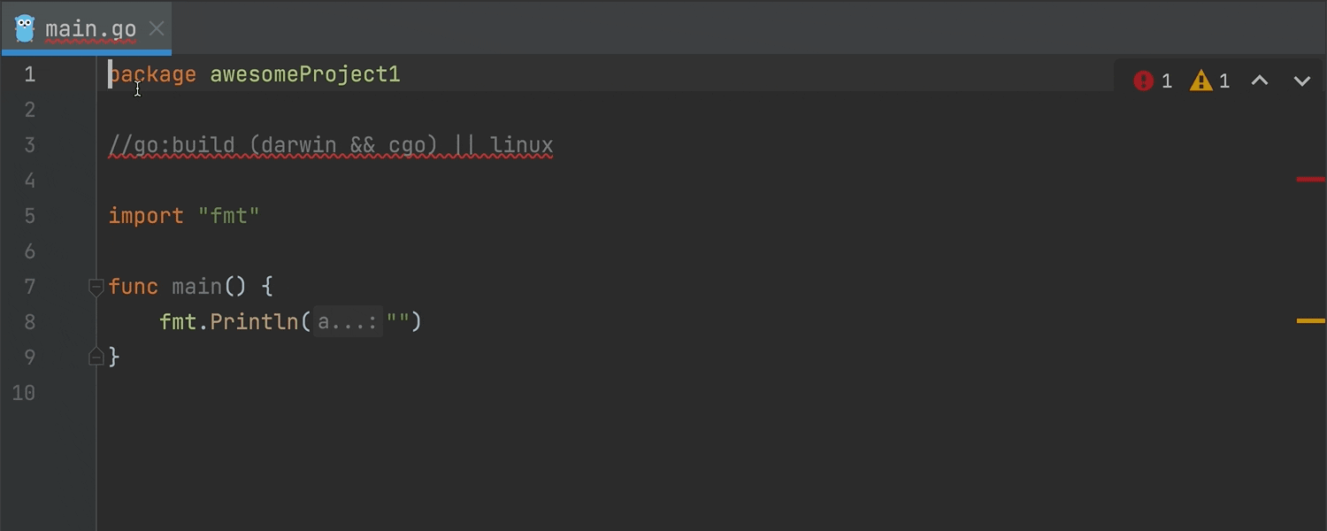Click the a... parameter hint

(x=348, y=322)
